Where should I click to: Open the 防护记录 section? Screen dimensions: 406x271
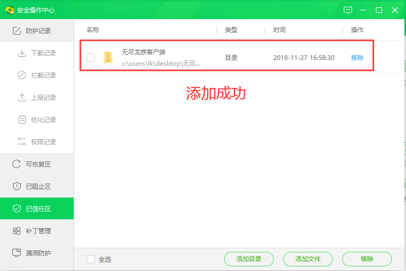pyautogui.click(x=37, y=31)
